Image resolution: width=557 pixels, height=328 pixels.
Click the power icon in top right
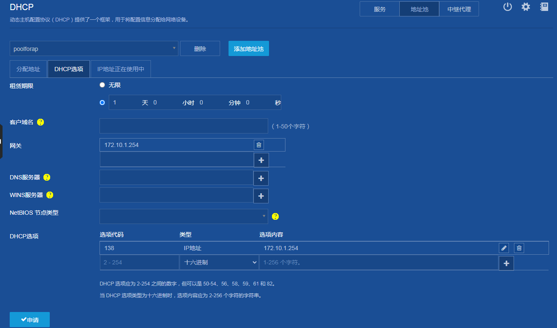pos(508,7)
